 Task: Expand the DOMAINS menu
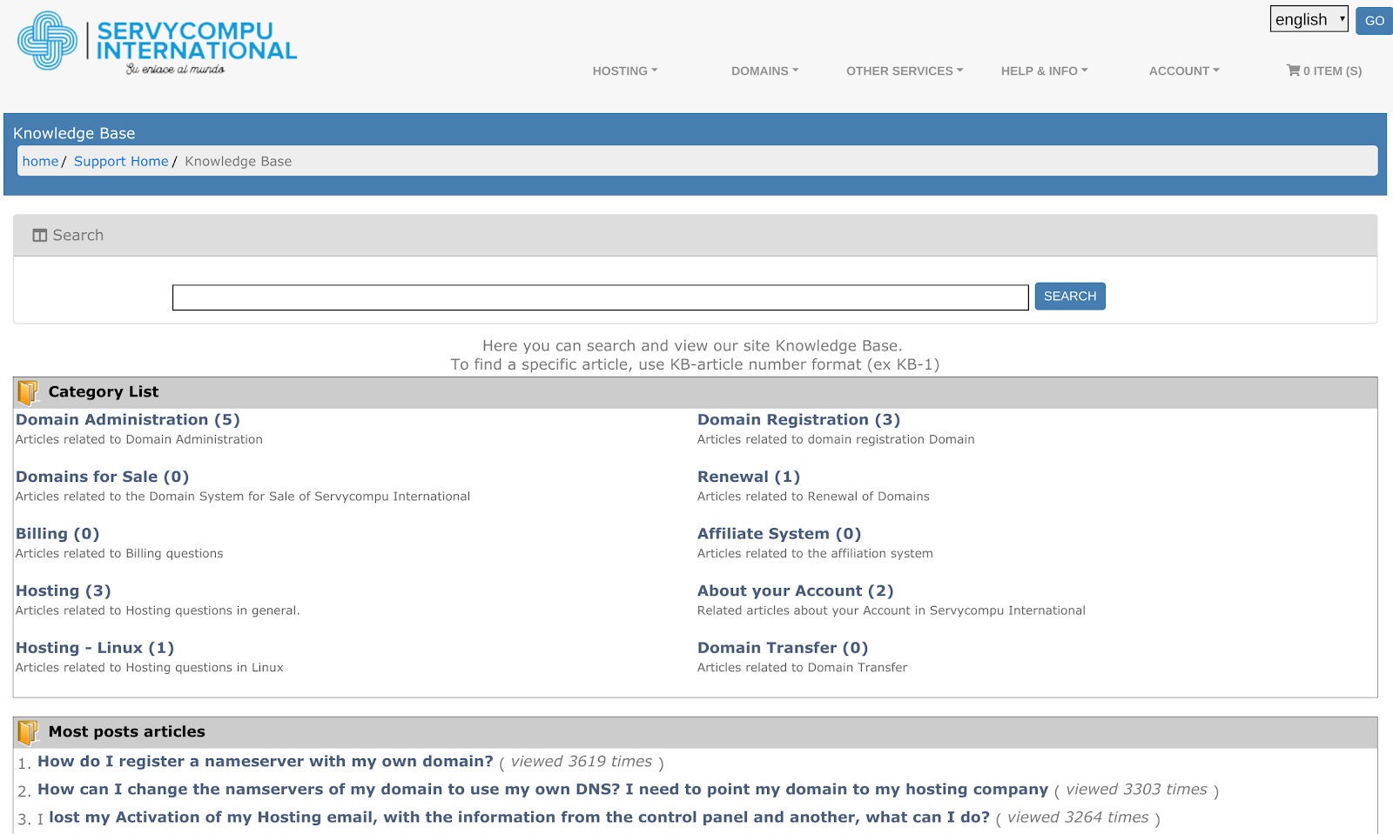pyautogui.click(x=764, y=71)
